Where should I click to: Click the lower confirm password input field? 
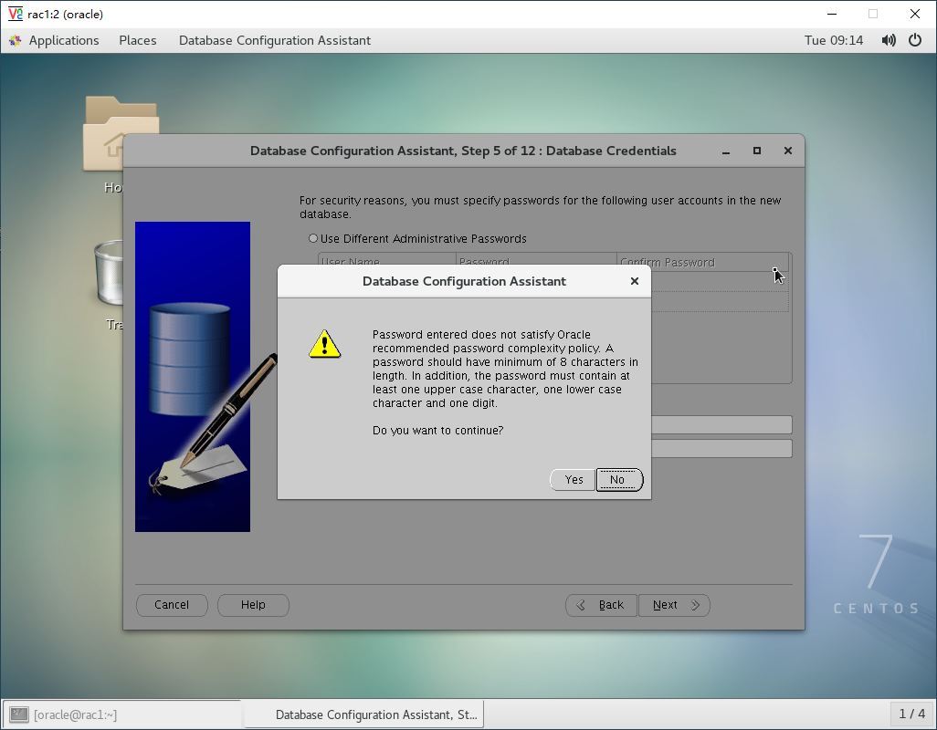(x=721, y=449)
